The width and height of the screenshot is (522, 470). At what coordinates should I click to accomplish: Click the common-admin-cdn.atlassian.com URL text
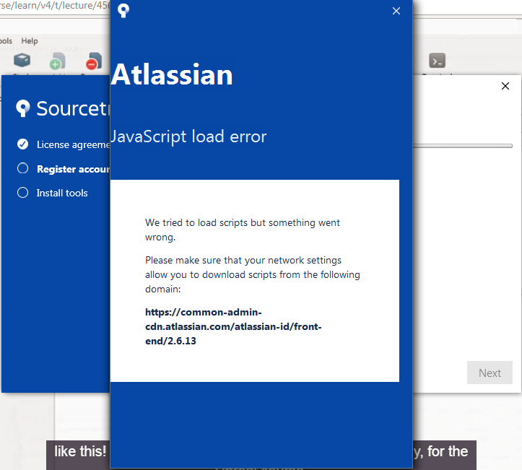pos(233,326)
